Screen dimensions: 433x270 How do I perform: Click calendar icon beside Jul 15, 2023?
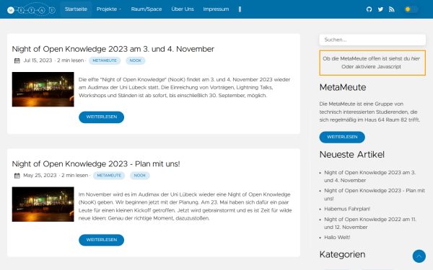pos(17,60)
